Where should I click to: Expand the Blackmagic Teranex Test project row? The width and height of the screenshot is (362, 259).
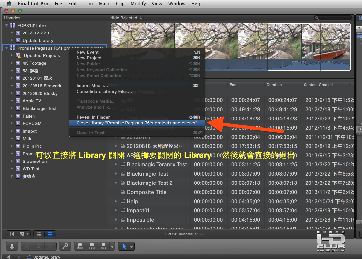(116, 164)
